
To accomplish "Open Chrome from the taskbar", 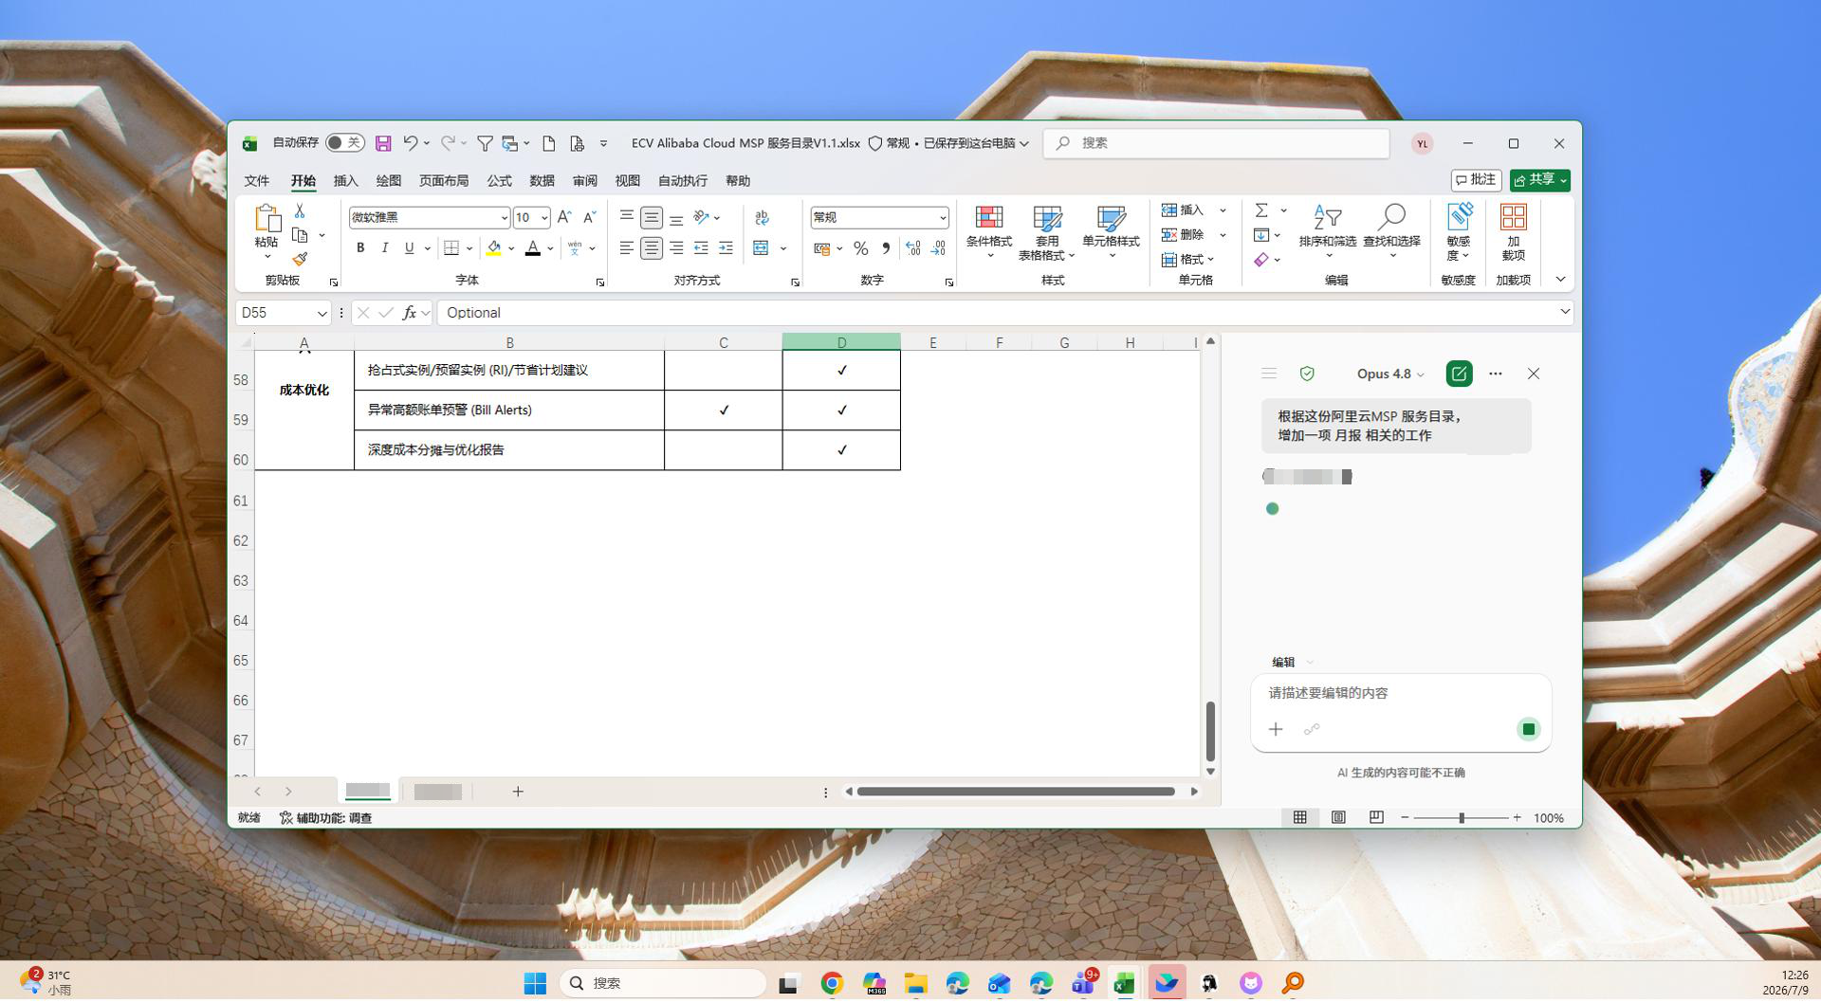I will [x=832, y=983].
